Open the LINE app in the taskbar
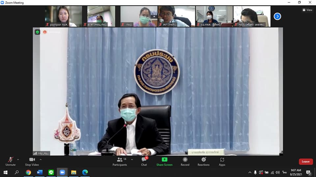316x177 pixels. coord(51,172)
